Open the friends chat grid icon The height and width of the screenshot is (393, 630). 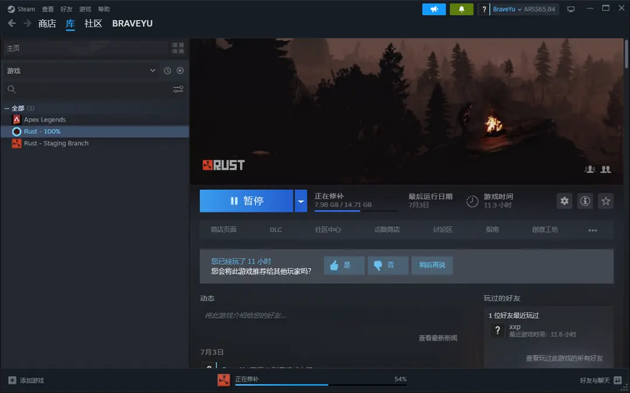click(x=618, y=380)
